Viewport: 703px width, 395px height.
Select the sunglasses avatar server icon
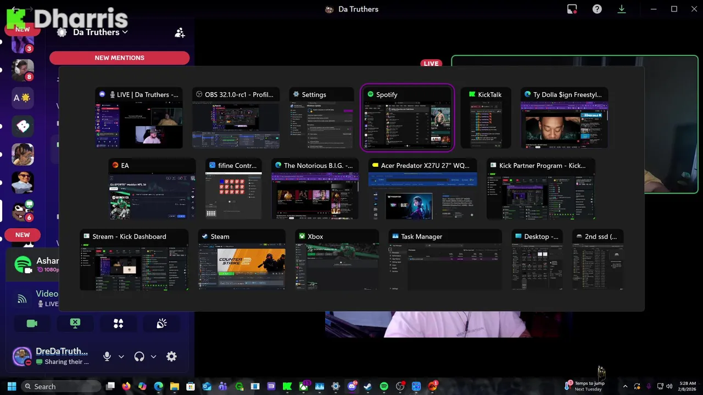[23, 183]
